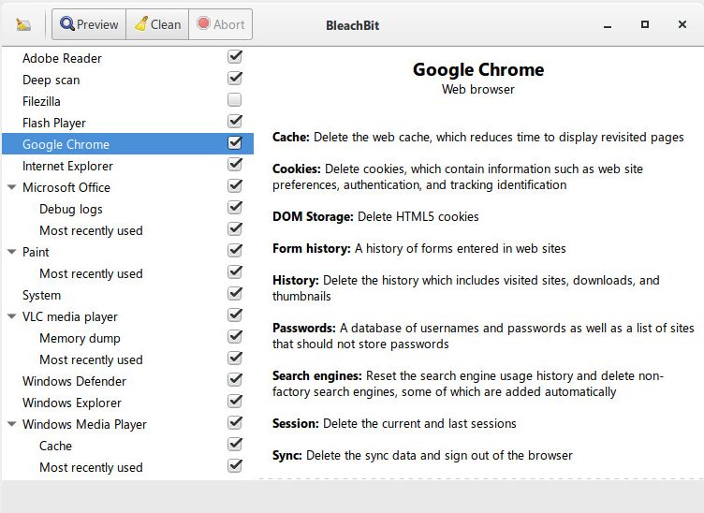Click the Abort button
Viewport: 704px width, 513px height.
click(220, 24)
